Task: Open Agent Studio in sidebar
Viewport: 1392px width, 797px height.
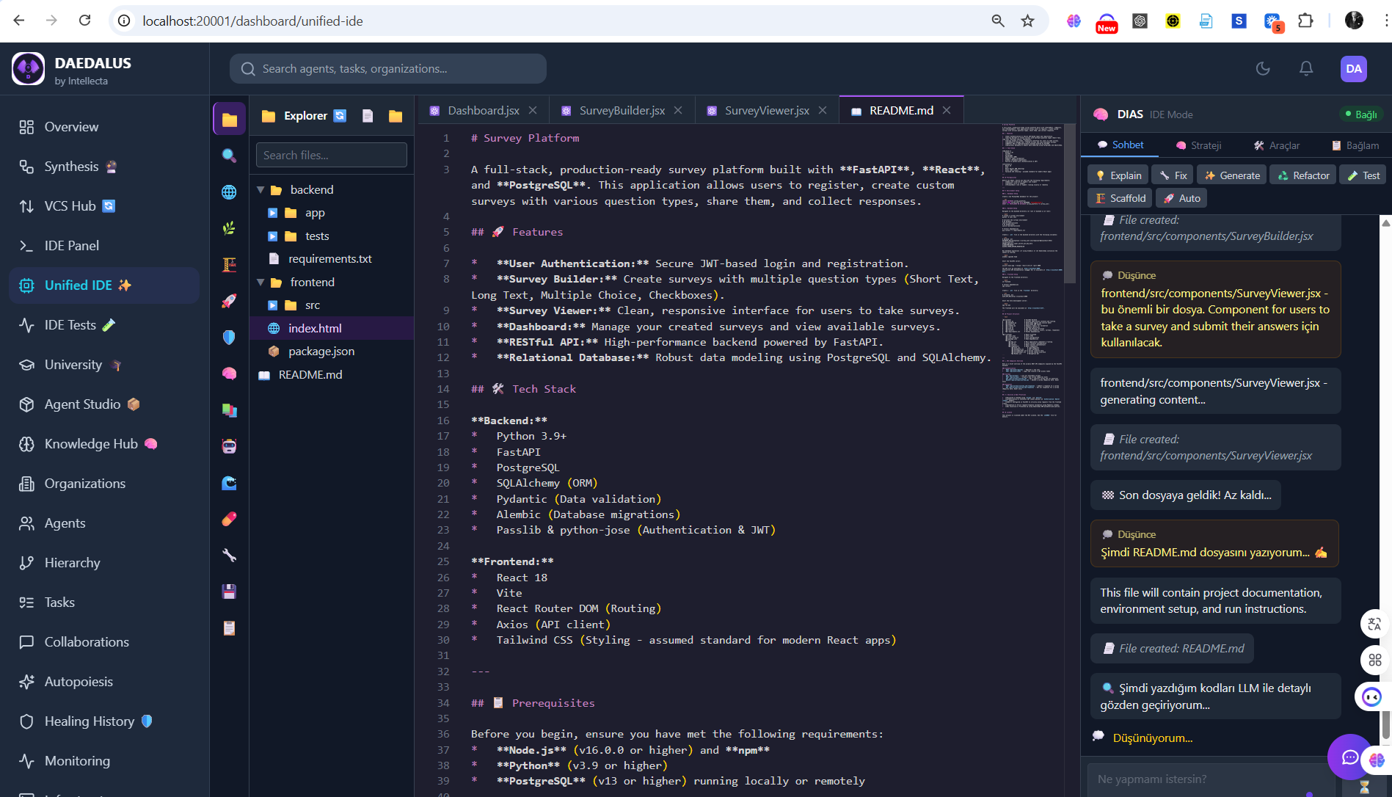Action: pos(104,404)
